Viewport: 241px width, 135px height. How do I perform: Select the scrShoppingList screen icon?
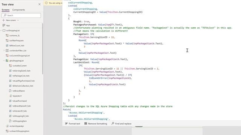tap(4, 30)
